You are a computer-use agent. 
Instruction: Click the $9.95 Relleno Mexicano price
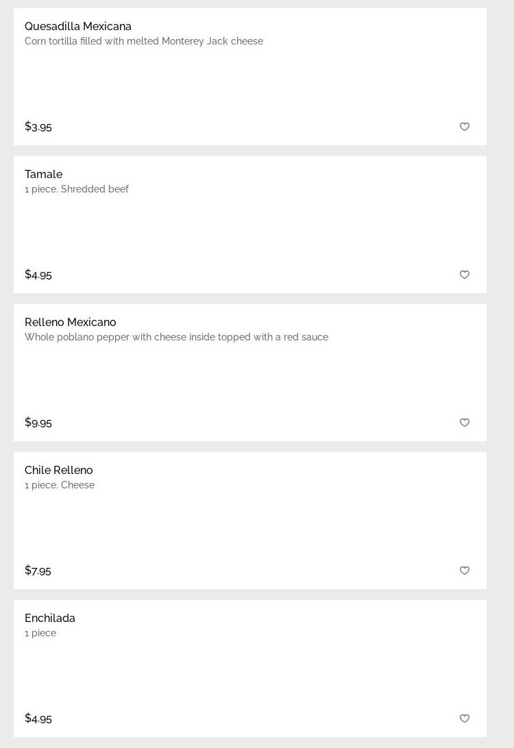coord(38,423)
